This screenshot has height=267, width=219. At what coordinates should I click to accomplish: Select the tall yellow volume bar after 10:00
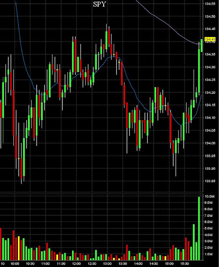[x=19, y=248]
